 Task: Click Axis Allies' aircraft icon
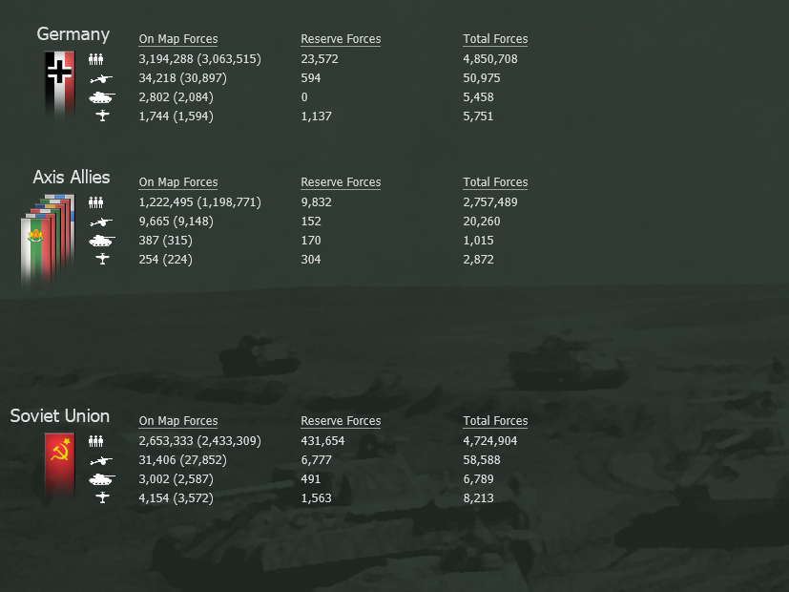(103, 260)
